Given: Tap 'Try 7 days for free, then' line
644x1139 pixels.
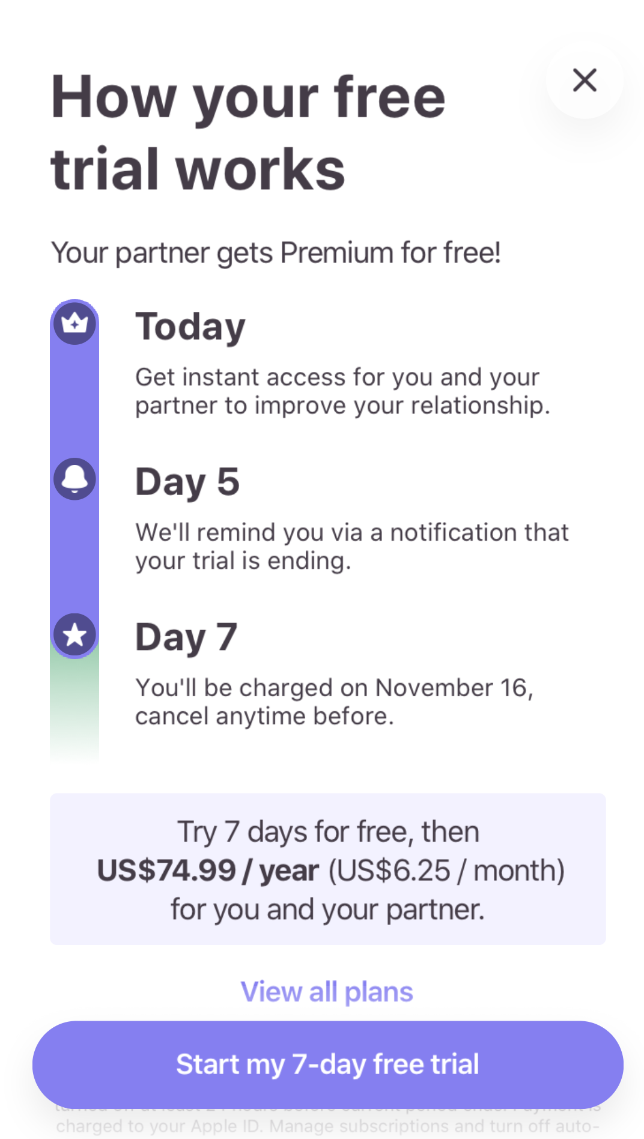Looking at the screenshot, I should click(x=328, y=832).
